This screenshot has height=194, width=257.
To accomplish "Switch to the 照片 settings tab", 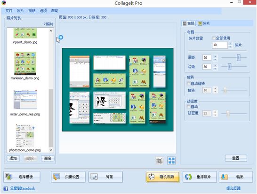I will pyautogui.click(x=204, y=23).
